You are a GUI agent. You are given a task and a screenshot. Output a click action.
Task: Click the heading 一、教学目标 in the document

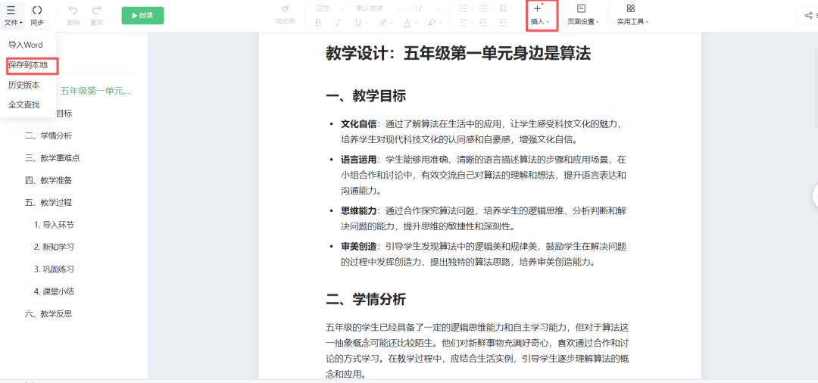[x=366, y=96]
